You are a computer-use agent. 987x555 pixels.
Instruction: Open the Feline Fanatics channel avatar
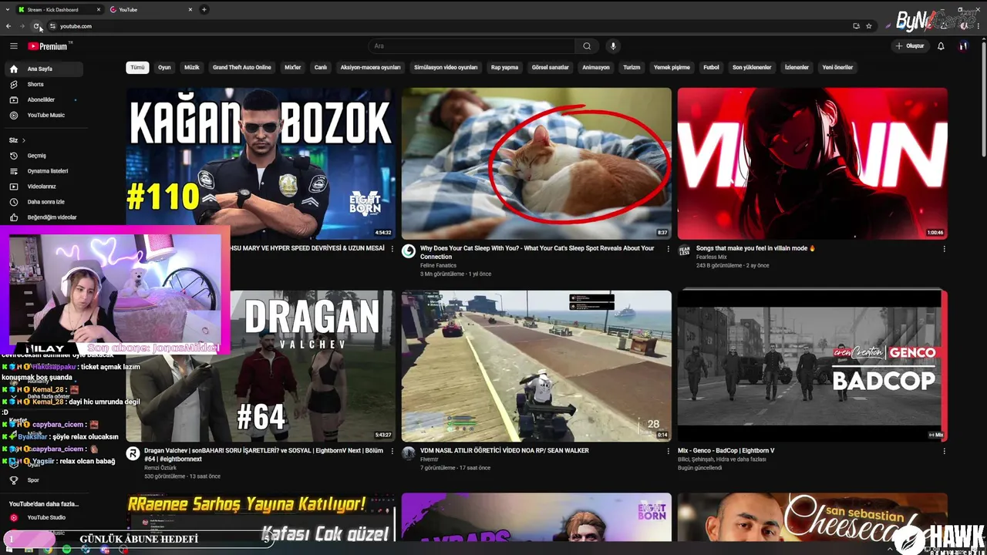click(409, 251)
